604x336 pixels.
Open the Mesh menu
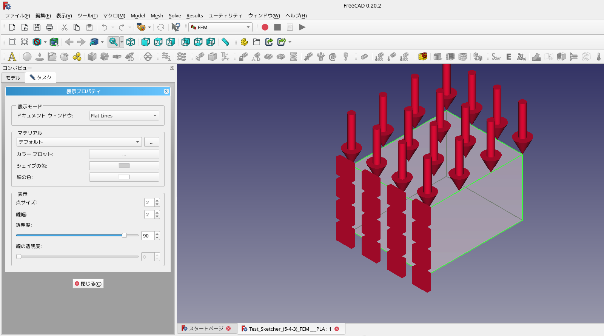click(x=157, y=15)
